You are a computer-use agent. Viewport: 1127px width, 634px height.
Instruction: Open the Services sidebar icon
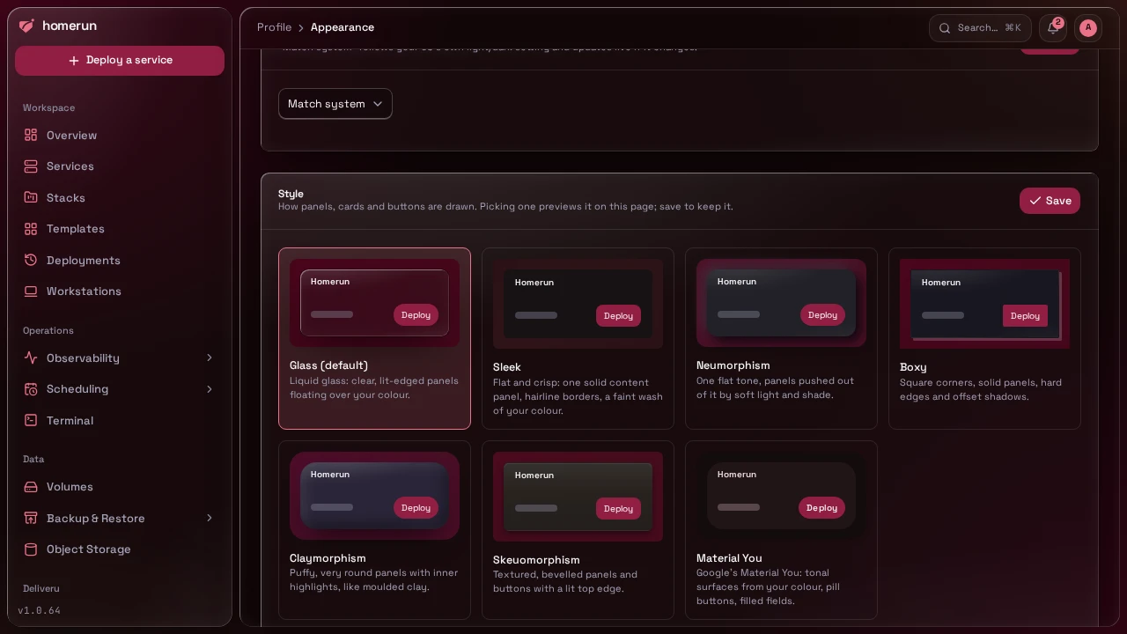pyautogui.click(x=31, y=166)
